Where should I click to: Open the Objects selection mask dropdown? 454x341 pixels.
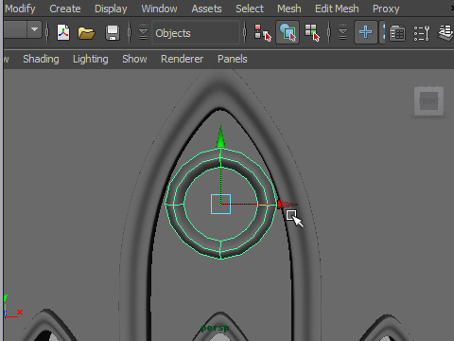[x=196, y=33]
